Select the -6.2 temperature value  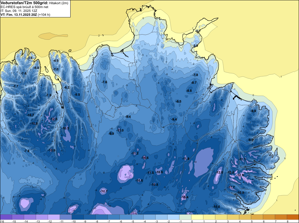click(67, 87)
